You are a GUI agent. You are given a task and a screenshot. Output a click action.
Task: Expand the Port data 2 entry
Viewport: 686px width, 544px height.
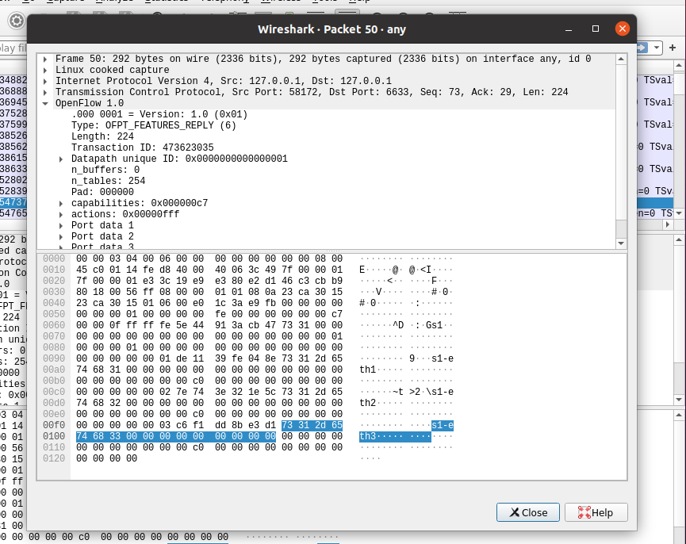click(61, 236)
